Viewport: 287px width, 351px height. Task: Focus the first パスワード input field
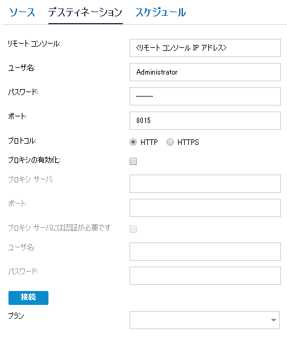coord(205,96)
